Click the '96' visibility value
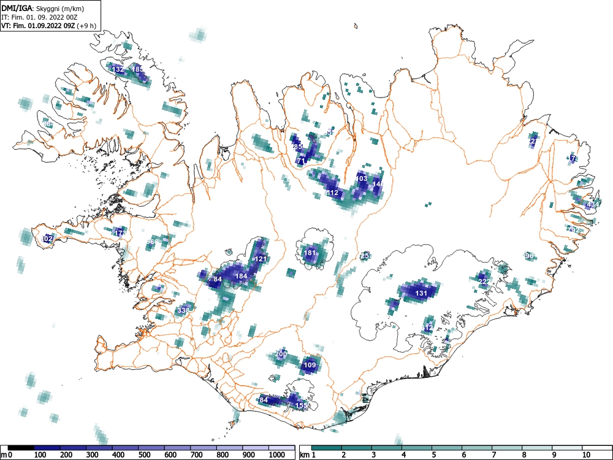The image size is (613, 460). click(530, 256)
